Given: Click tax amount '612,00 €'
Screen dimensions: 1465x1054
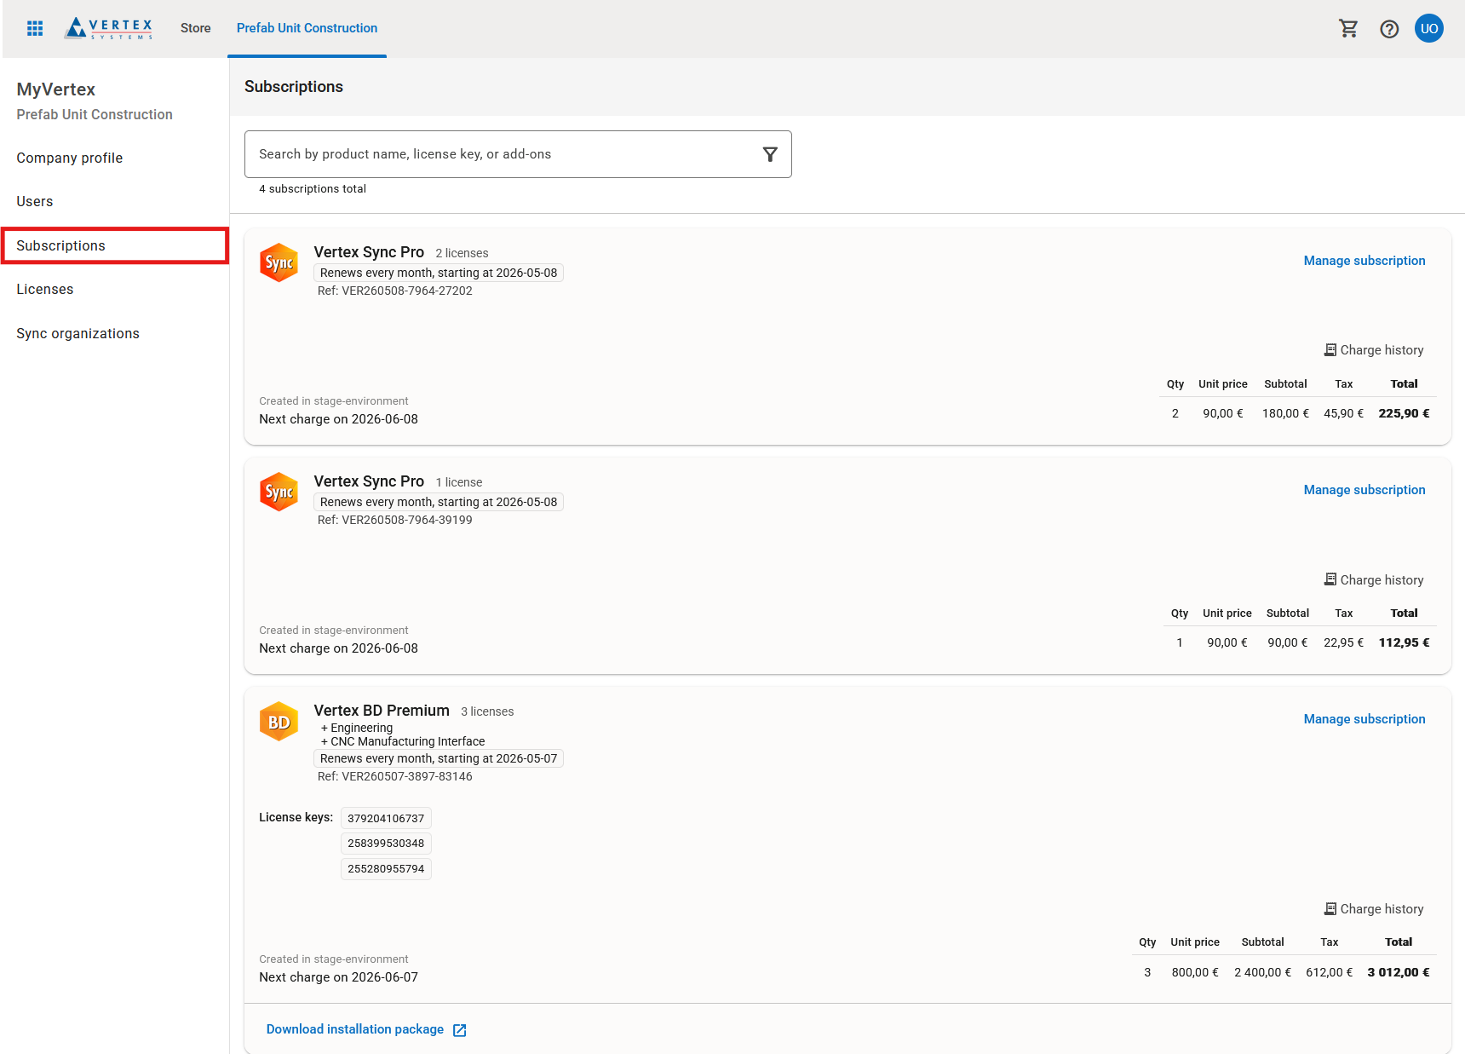Looking at the screenshot, I should pos(1330,972).
